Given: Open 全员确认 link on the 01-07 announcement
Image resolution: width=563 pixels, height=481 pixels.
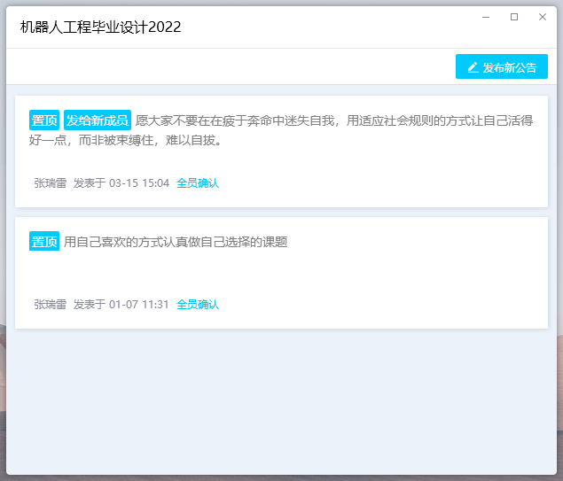Looking at the screenshot, I should tap(198, 305).
